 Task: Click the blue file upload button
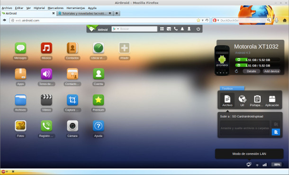(x=276, y=132)
